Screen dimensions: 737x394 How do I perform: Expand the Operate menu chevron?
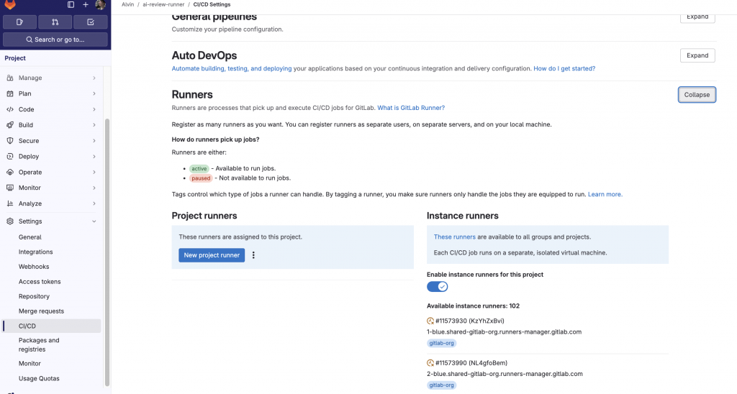pos(94,173)
